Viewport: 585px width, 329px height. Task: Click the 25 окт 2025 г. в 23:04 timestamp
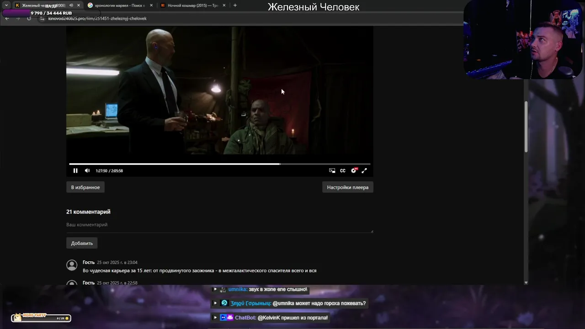(117, 263)
